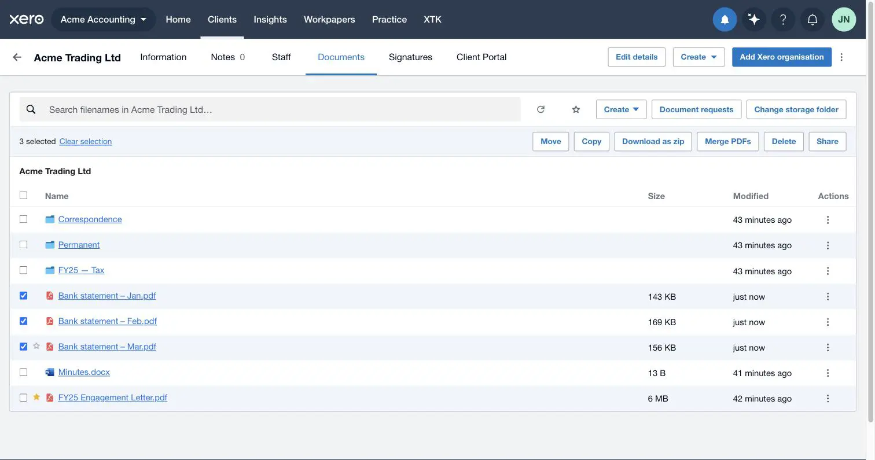Screen dimensions: 875x460
Task: Check the FY25 — Tax folder checkbox
Action: click(23, 270)
